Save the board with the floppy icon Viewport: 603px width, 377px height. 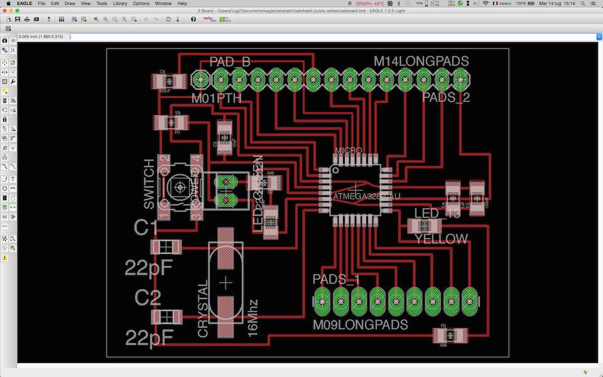pyautogui.click(x=18, y=19)
